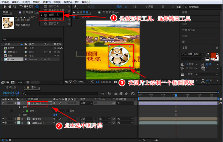Pick a color with eyedropper icon

(x=207, y=54)
